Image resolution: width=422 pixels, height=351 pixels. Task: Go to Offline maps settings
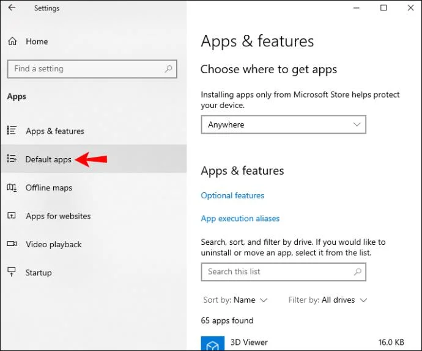[93, 187]
